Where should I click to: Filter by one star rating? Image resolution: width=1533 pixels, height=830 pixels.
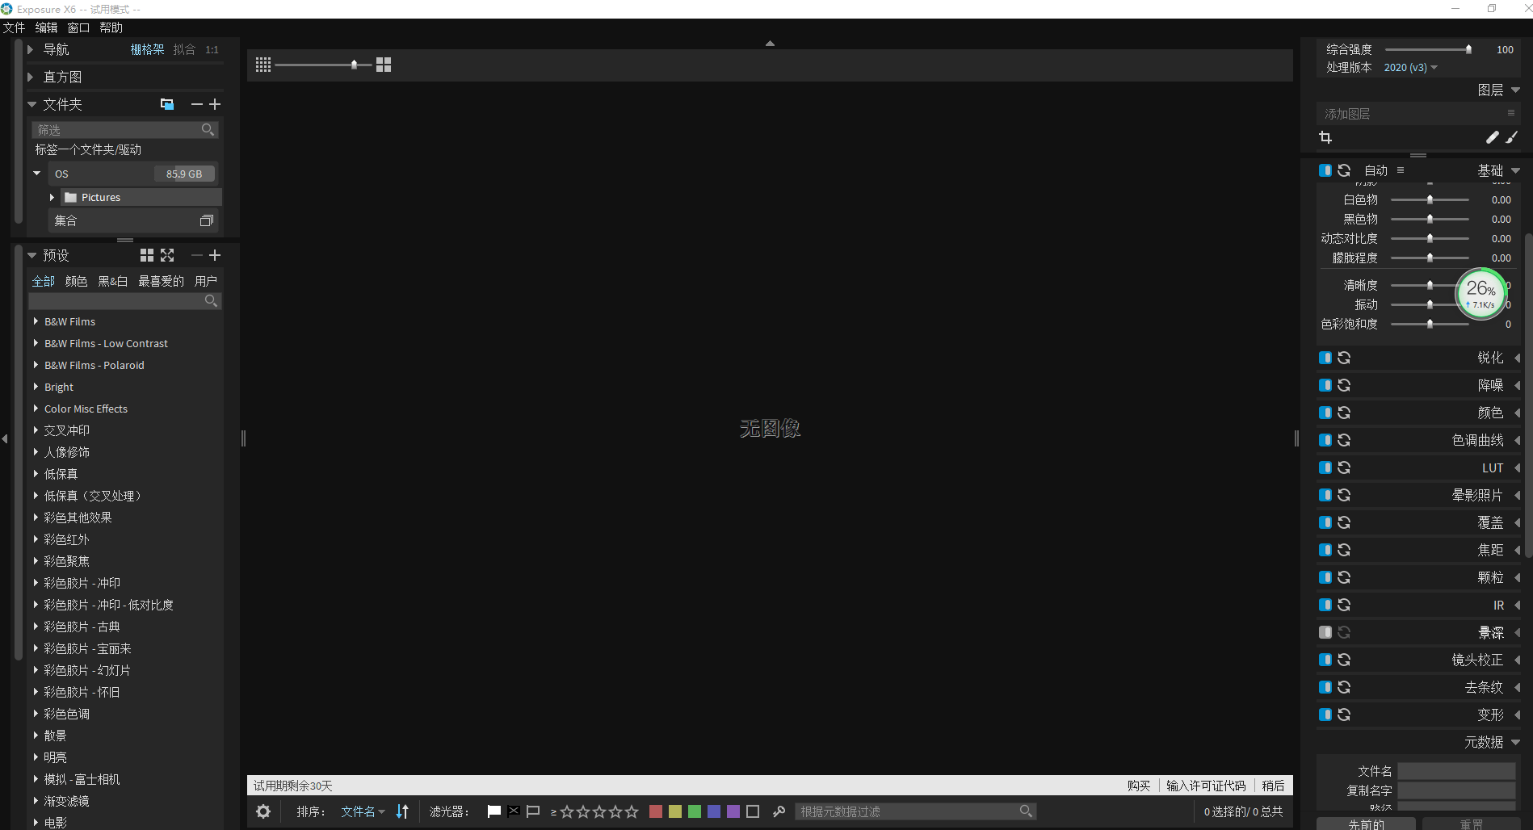click(567, 811)
